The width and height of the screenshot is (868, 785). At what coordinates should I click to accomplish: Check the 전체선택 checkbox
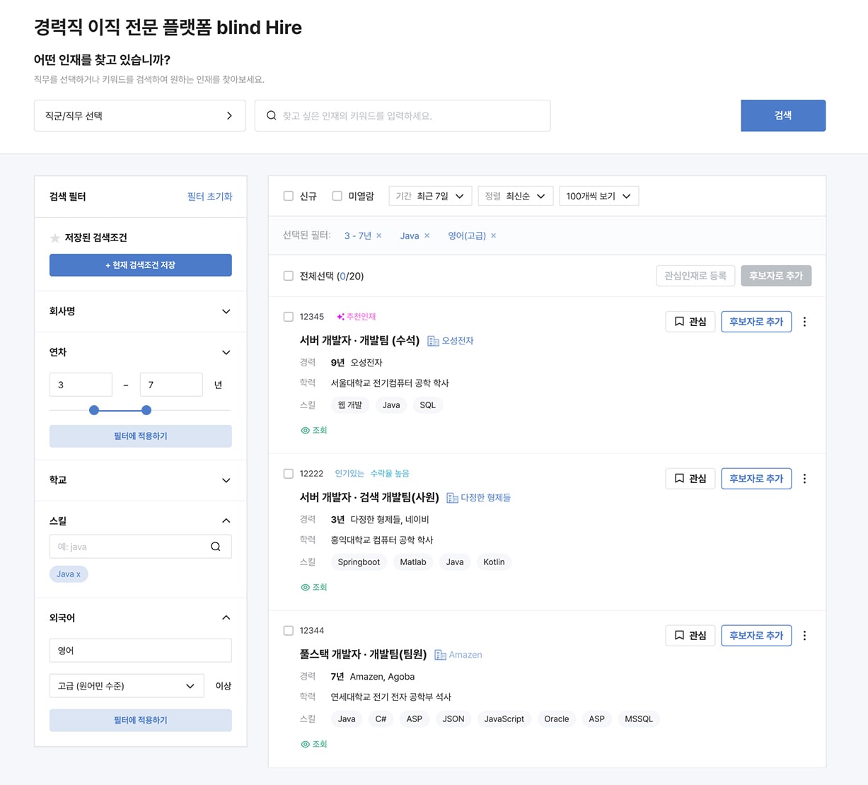(288, 276)
